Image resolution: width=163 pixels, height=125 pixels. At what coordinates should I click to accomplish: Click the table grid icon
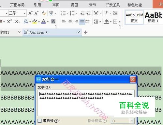(115, 13)
